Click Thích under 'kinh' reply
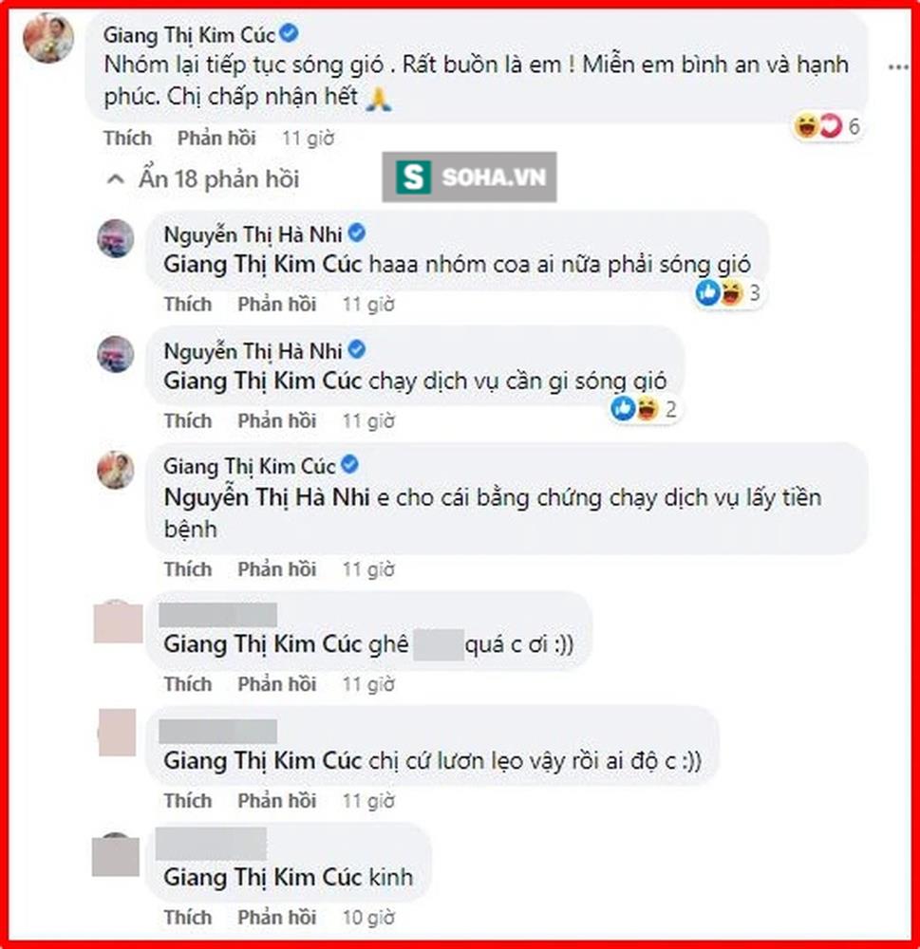This screenshot has height=949, width=920. pyautogui.click(x=188, y=917)
